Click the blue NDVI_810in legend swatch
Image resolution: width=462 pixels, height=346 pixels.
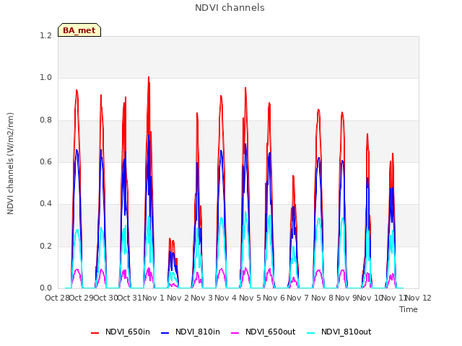tap(165, 333)
